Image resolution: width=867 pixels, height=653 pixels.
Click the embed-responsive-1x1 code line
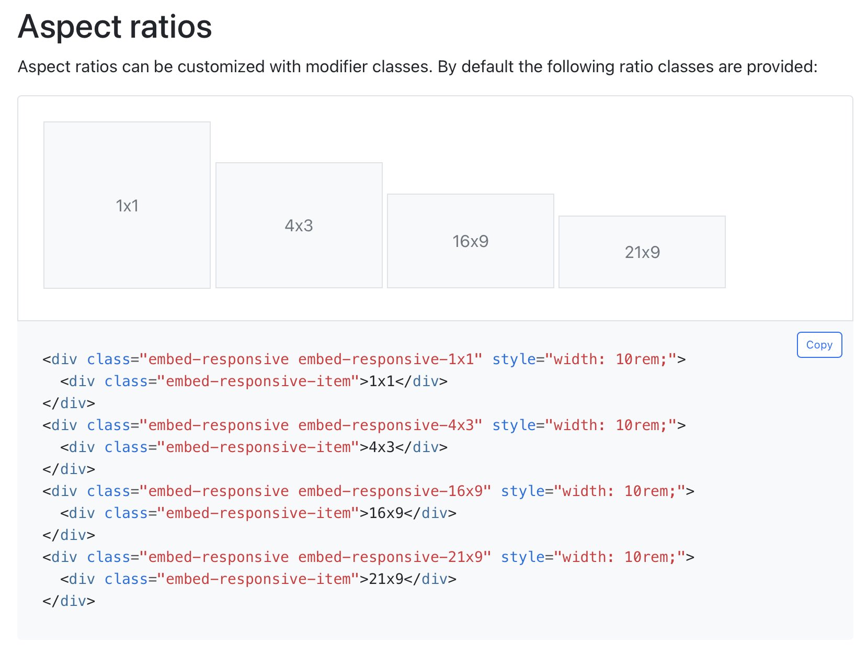364,359
